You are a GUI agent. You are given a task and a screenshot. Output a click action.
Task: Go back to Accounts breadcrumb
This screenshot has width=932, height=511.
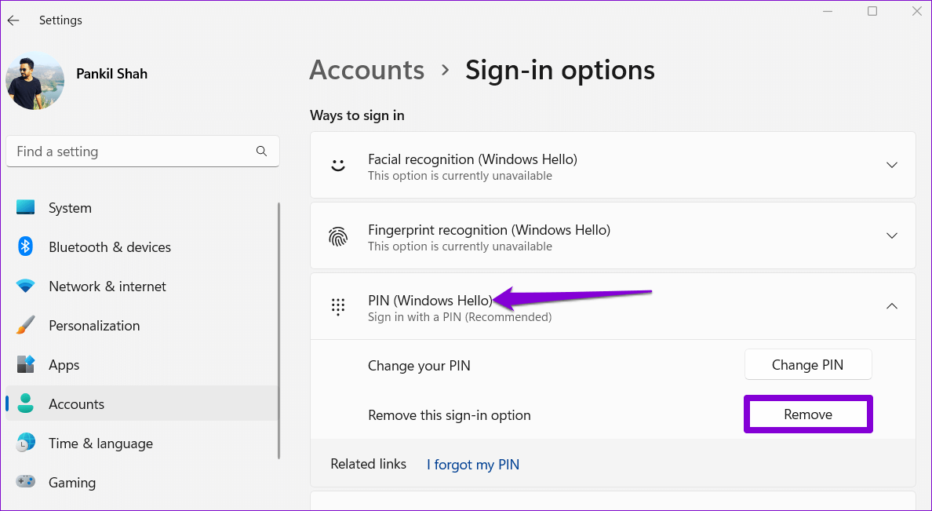[366, 70]
